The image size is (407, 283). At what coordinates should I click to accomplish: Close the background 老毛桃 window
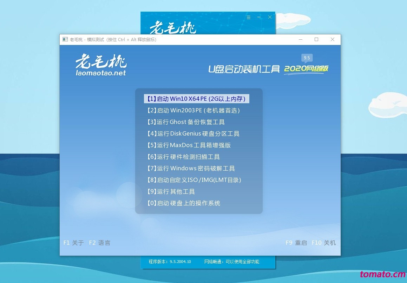270,17
